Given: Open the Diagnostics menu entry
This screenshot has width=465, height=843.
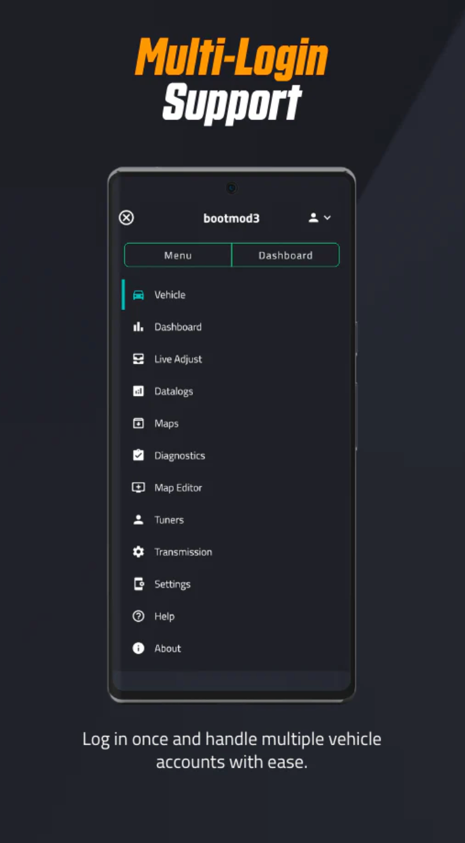Looking at the screenshot, I should 180,455.
